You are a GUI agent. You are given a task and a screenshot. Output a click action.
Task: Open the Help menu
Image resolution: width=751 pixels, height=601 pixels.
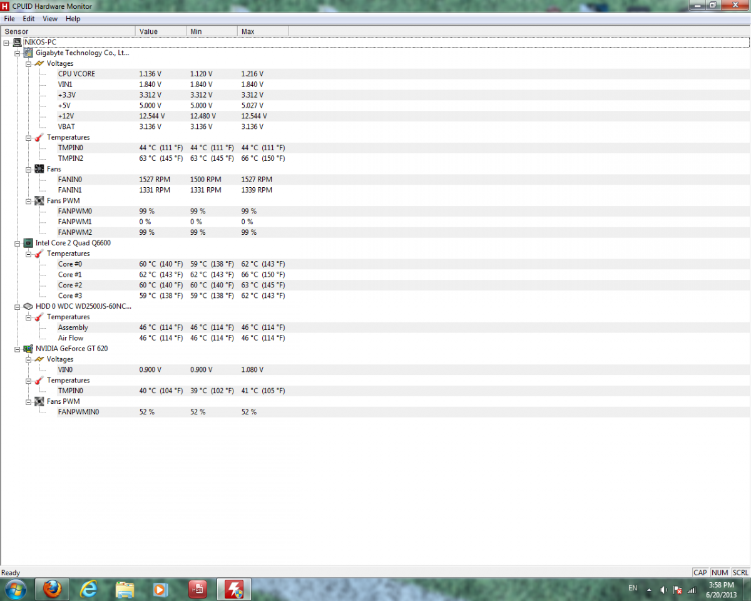73,19
